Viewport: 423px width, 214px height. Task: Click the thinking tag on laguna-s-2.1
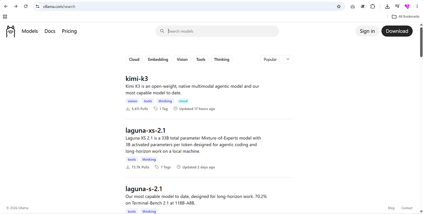coord(149,211)
